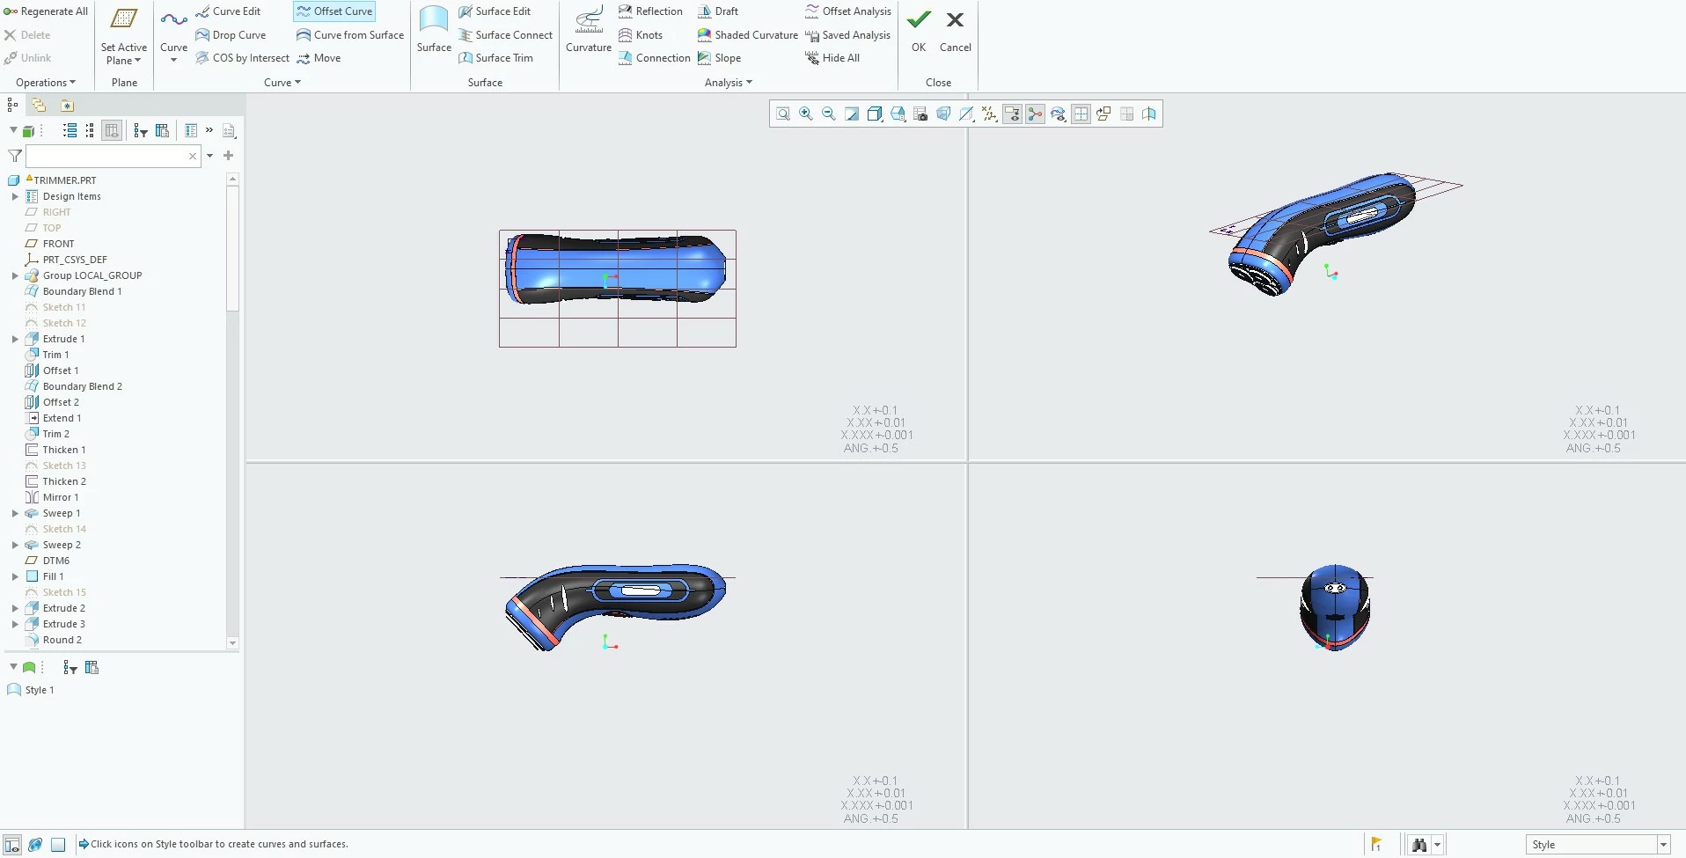Expand Group LOCAL_GROUP node
This screenshot has width=1686, height=858.
pyautogui.click(x=15, y=275)
